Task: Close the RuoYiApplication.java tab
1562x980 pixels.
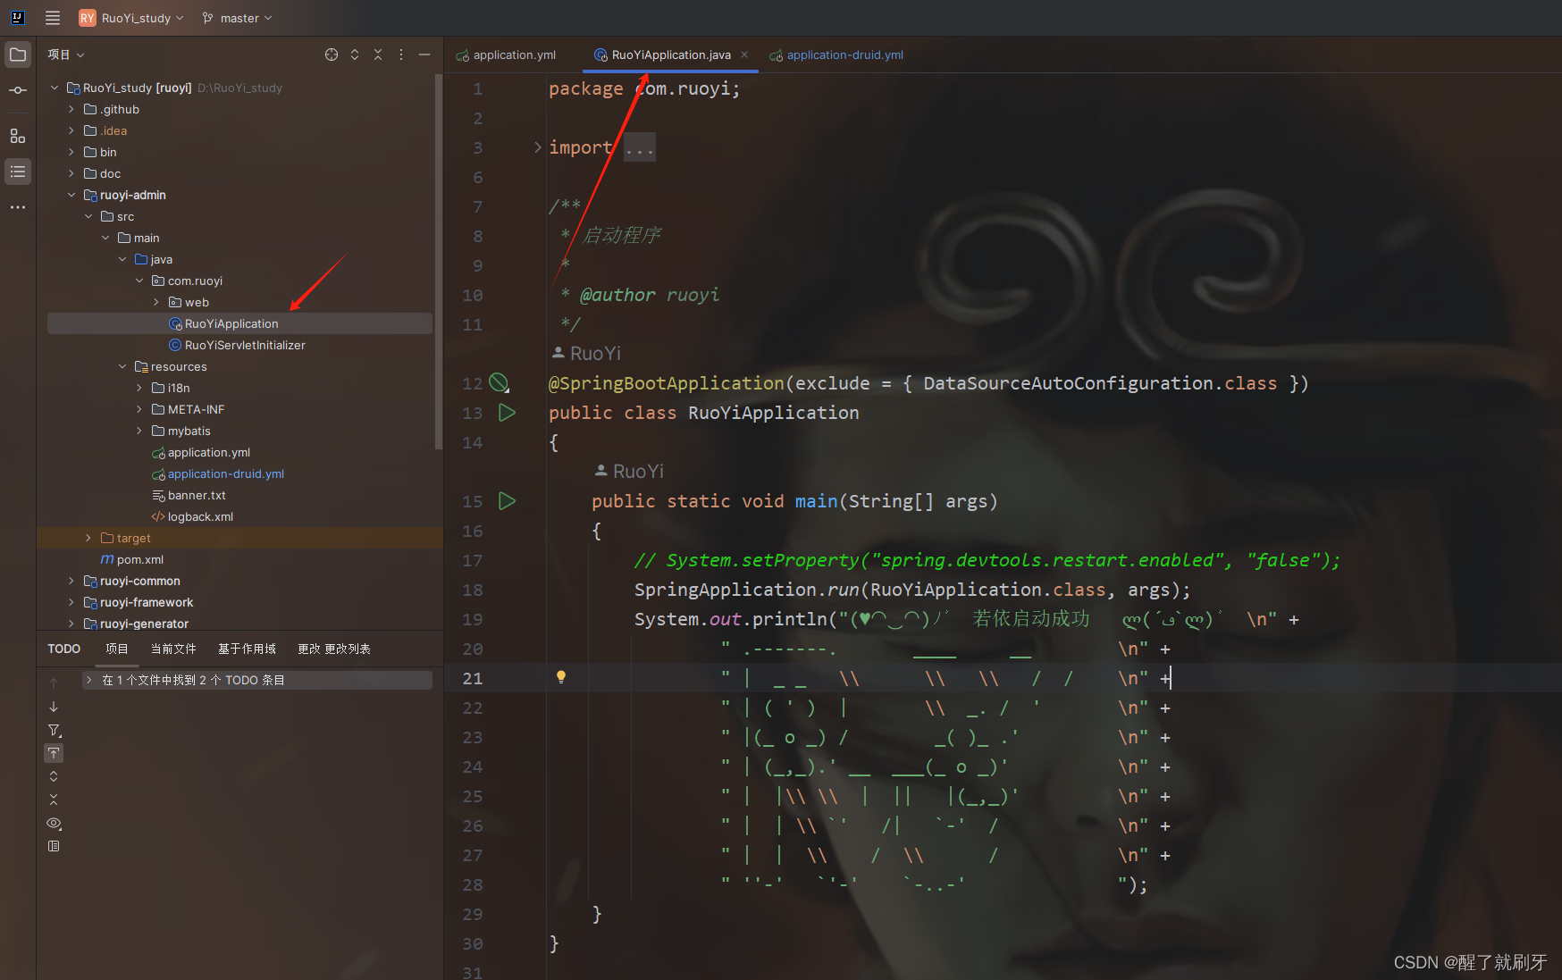Action: (x=744, y=54)
